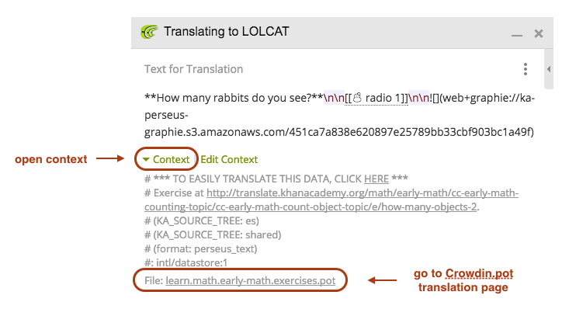Image resolution: width=562 pixels, height=309 pixels.
Task: Collapse the Context section using the green triangle
Action: tap(146, 159)
